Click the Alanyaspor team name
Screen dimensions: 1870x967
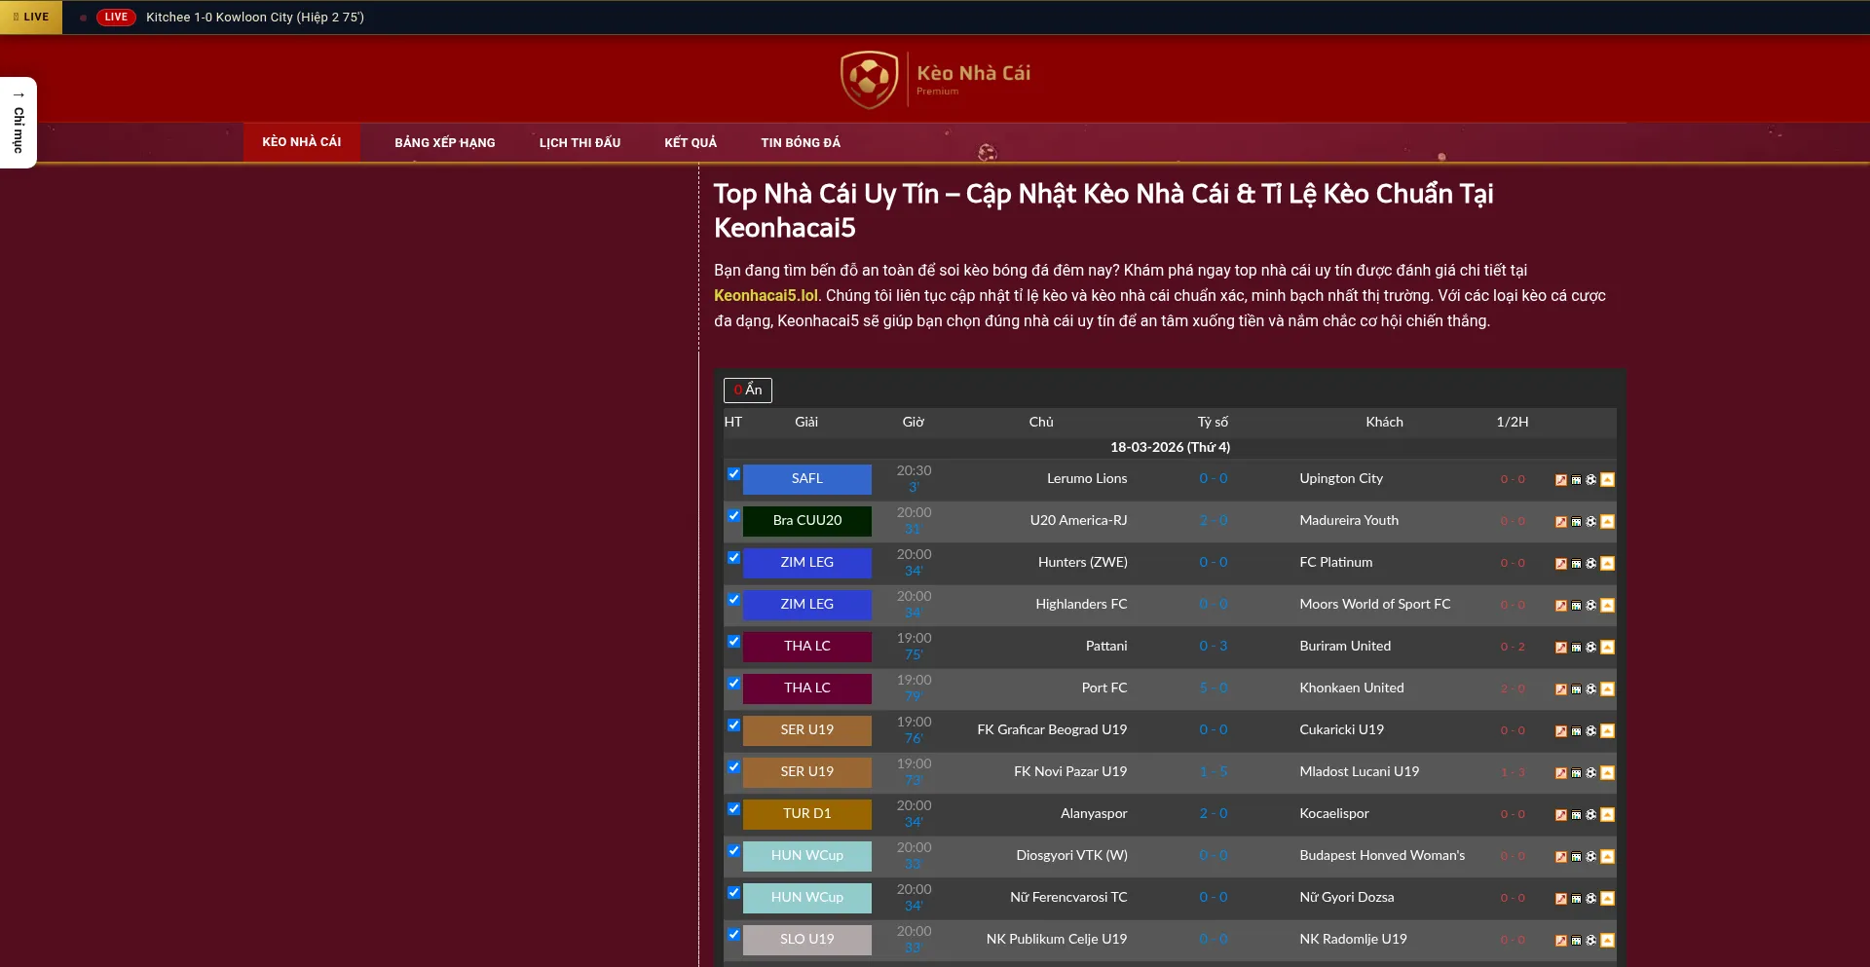(x=1094, y=813)
